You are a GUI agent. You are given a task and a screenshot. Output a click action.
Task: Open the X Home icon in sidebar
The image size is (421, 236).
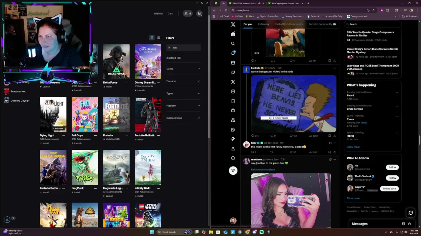[x=233, y=34]
